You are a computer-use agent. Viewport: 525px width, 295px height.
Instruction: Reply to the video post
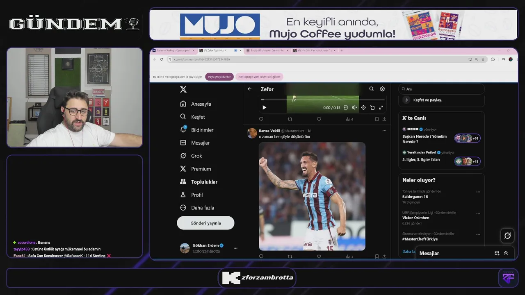coord(261,119)
